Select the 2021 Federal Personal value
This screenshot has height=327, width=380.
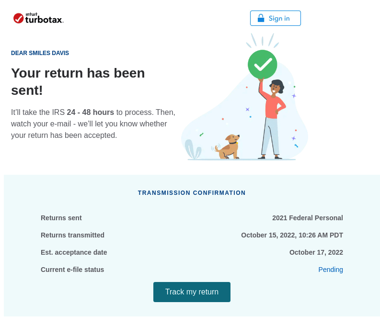(308, 218)
